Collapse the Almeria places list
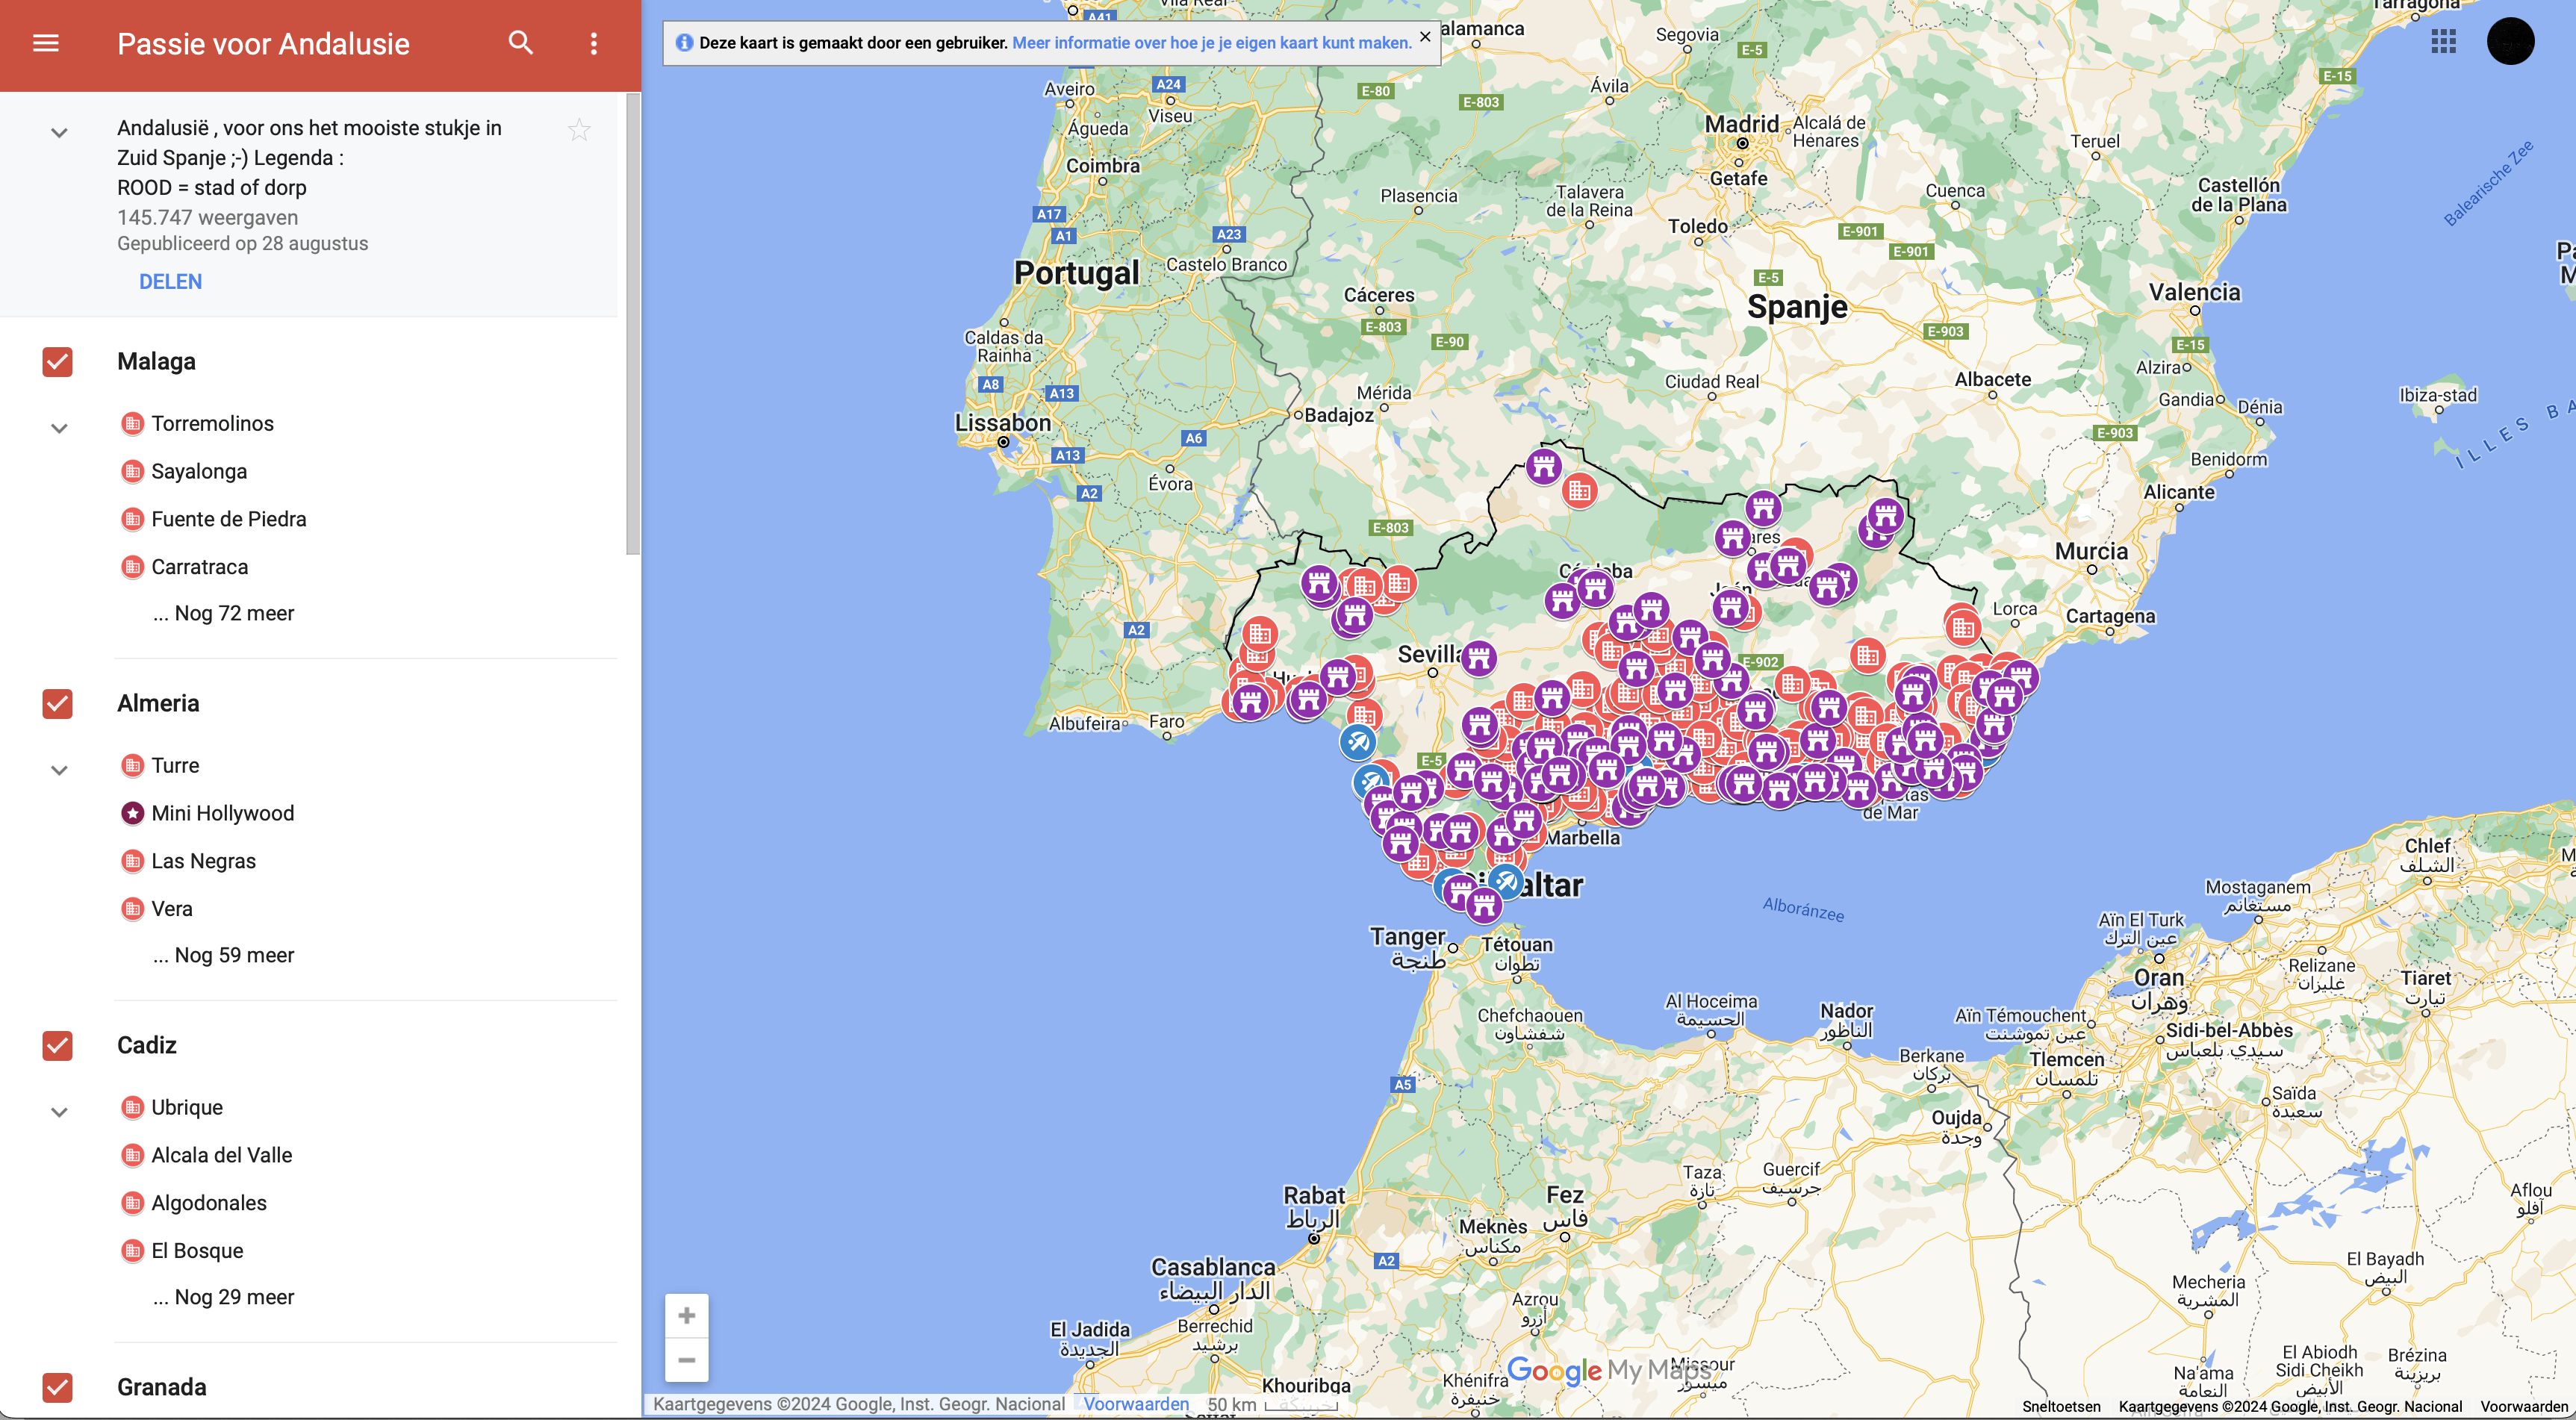Screen dimensions: 2576x1420 point(59,771)
